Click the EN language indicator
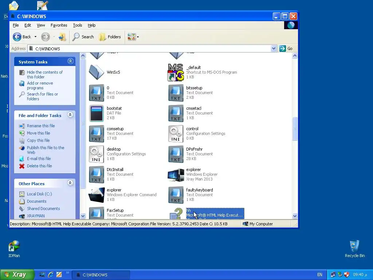Image resolution: width=373 pixels, height=280 pixels. coord(320,275)
